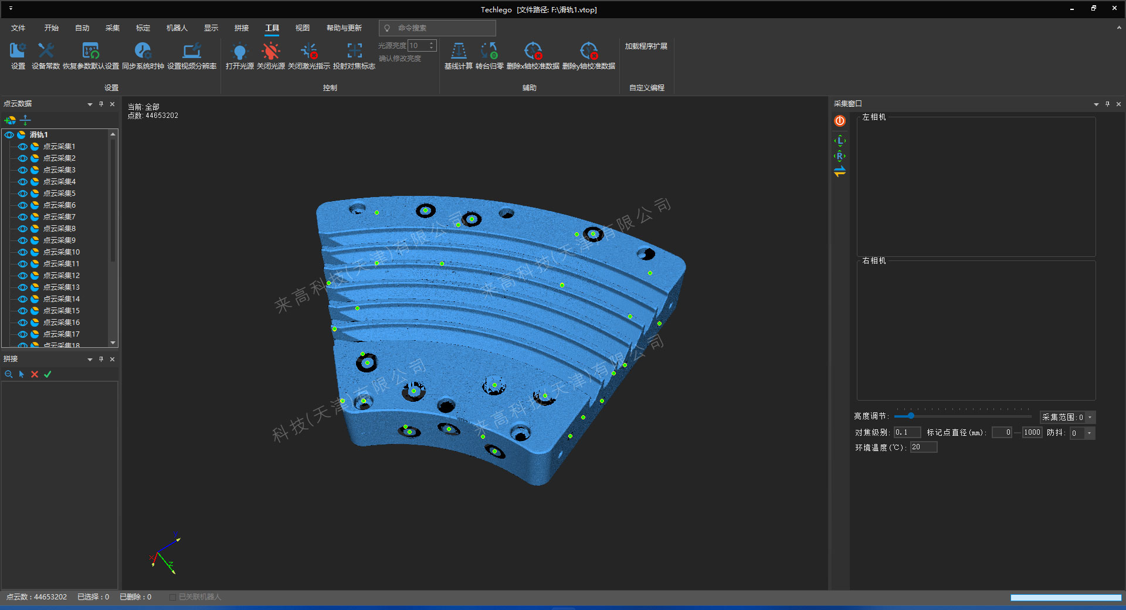This screenshot has height=610, width=1126.
Task: Switch to the 拼接 ribbon tab
Action: (x=241, y=28)
